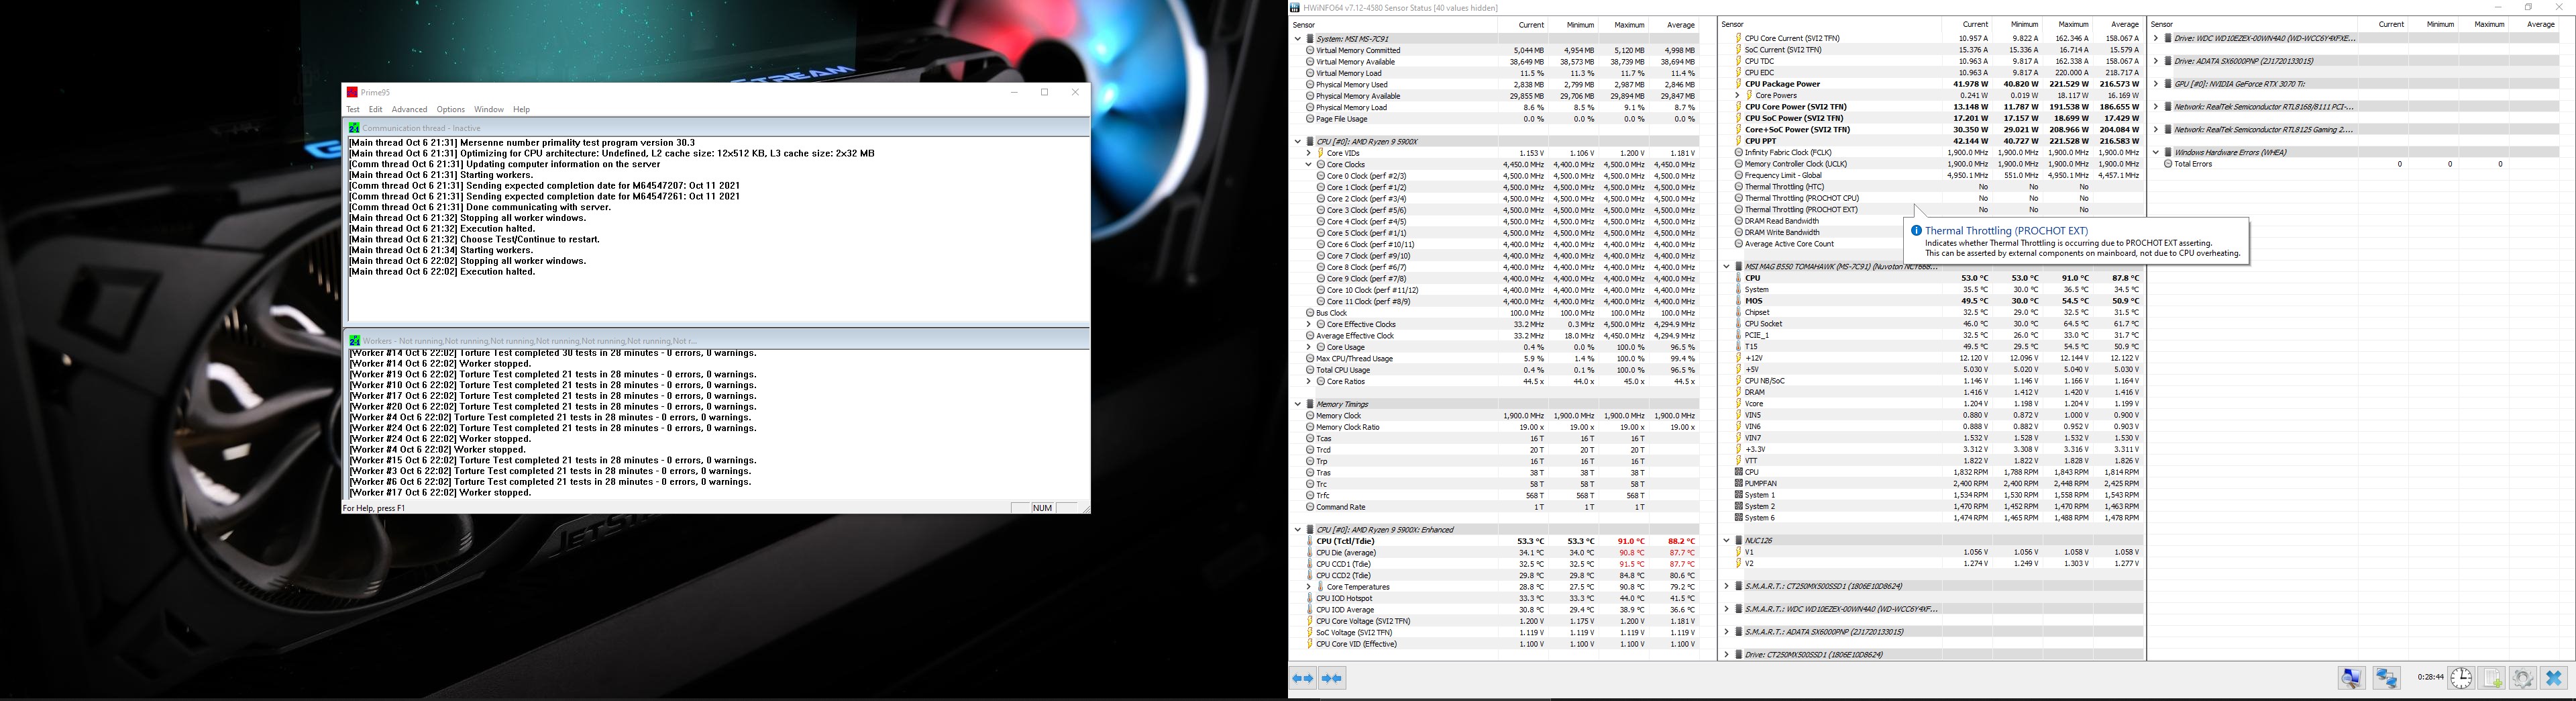Collapse the Core Clocks tree node
This screenshot has width=2576, height=701.
[x=1309, y=165]
